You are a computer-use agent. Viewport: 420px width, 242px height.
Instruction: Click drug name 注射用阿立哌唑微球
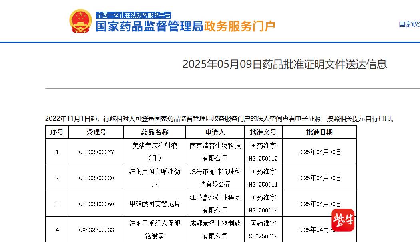[155, 178]
